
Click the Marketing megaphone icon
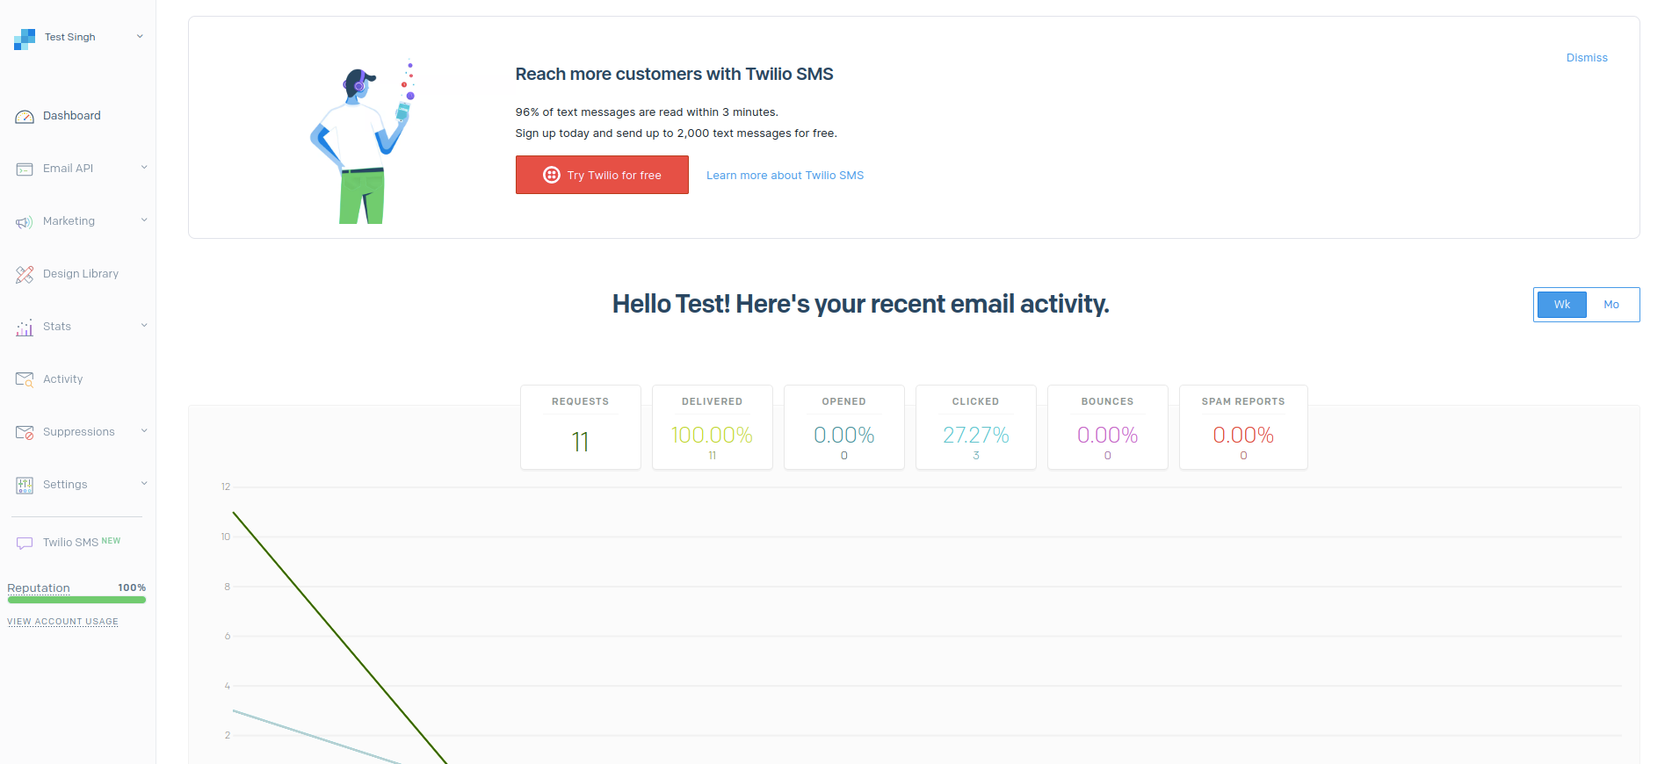pos(25,222)
